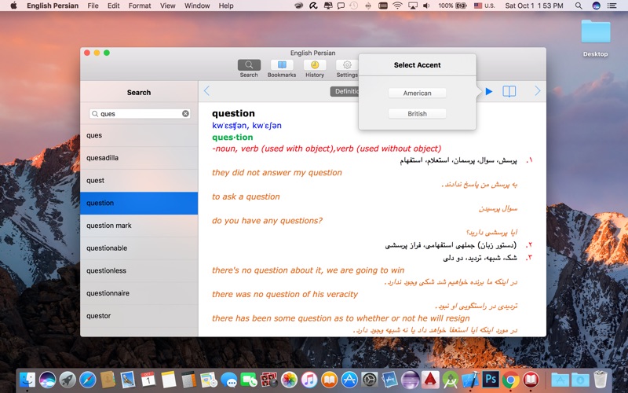This screenshot has height=393, width=628.
Task: Bookmark this word with the book icon
Action: click(509, 91)
